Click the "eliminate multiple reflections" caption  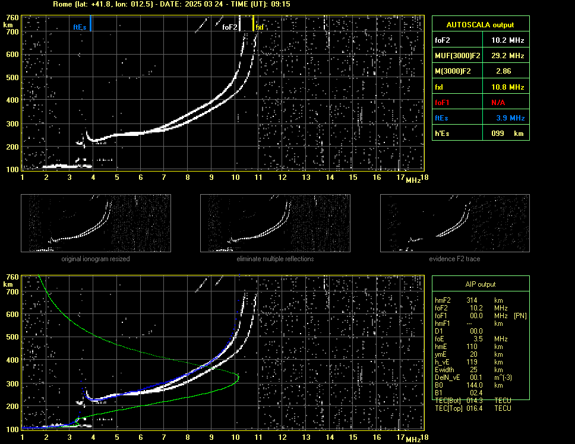tap(275, 259)
